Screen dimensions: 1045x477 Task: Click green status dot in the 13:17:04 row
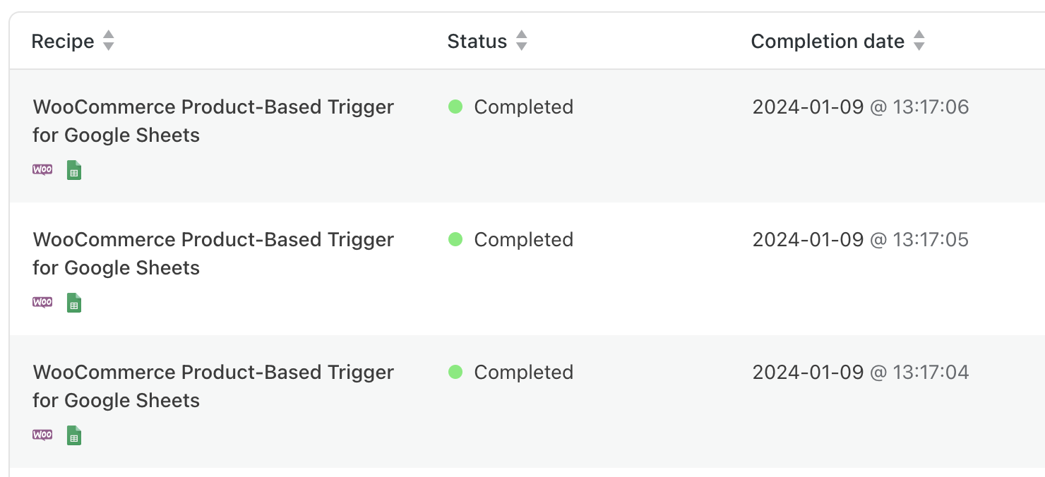pos(455,373)
